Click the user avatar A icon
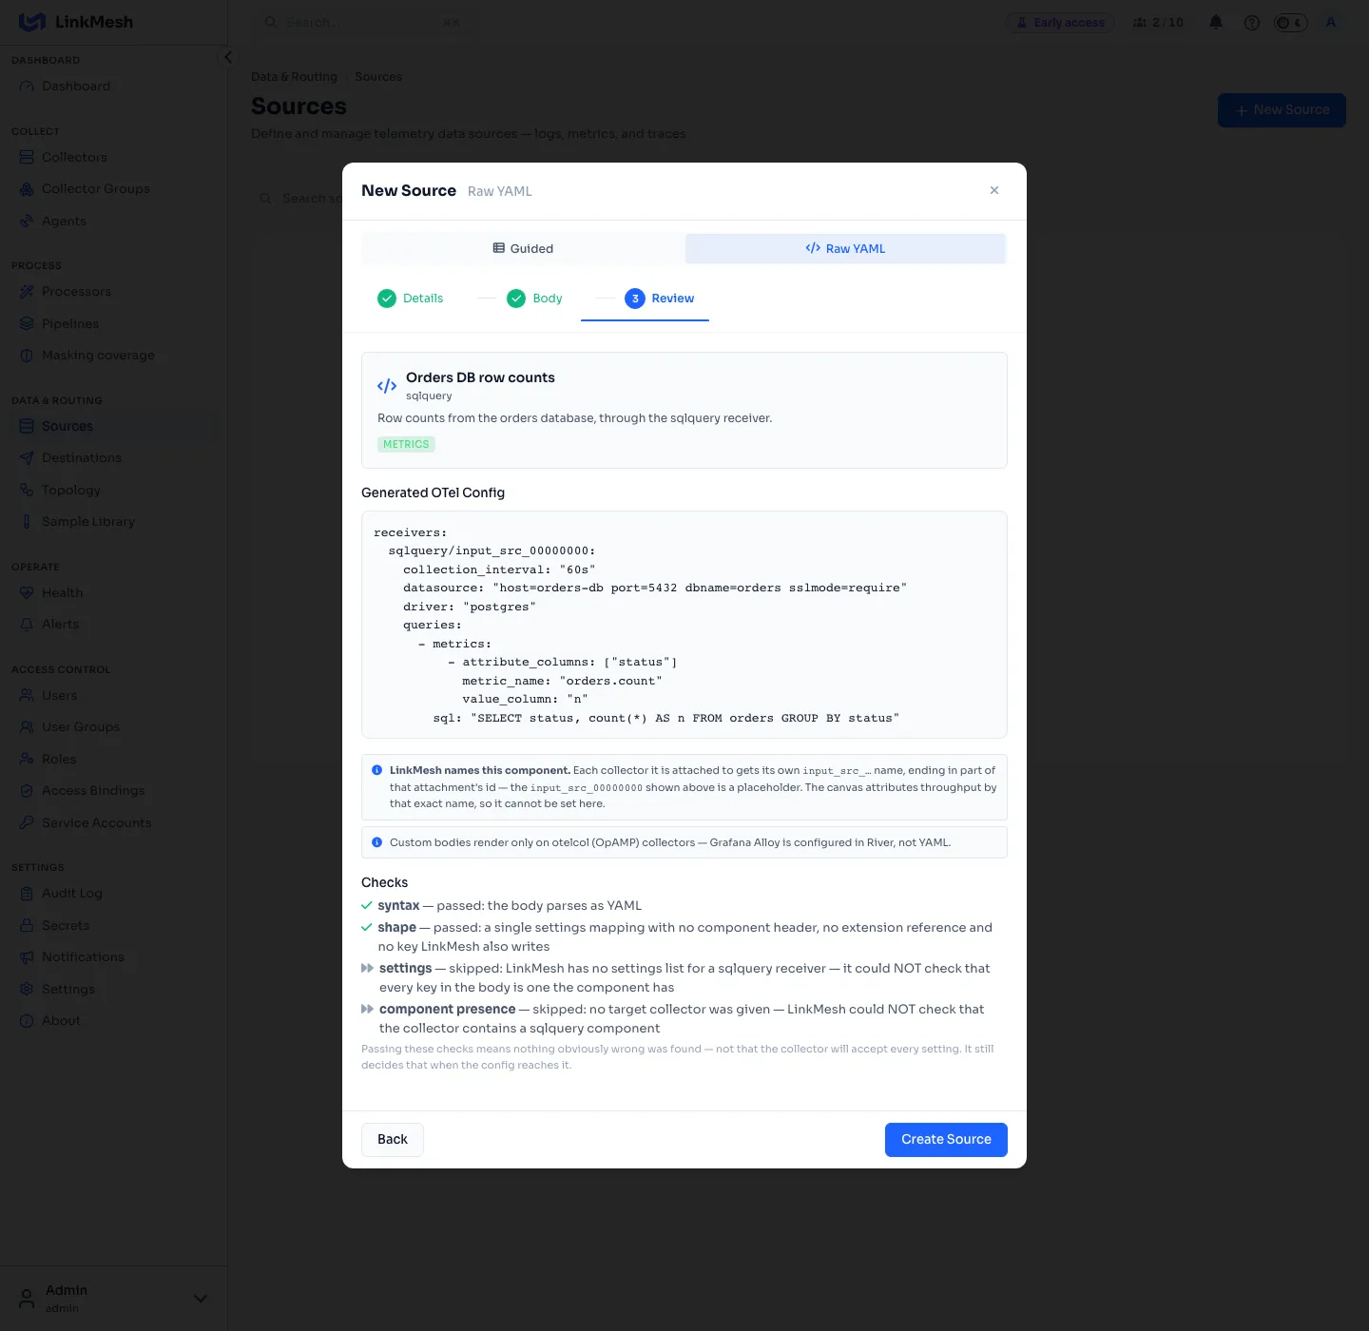Viewport: 1369px width, 1331px height. [x=1330, y=22]
